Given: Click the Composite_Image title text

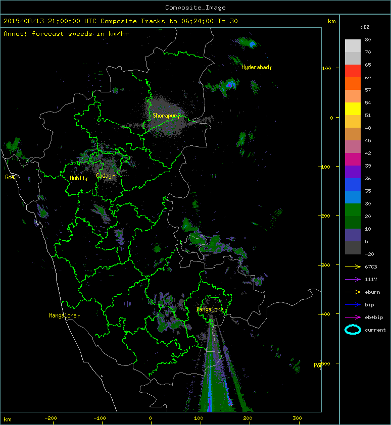Looking at the screenshot, I should click(196, 8).
